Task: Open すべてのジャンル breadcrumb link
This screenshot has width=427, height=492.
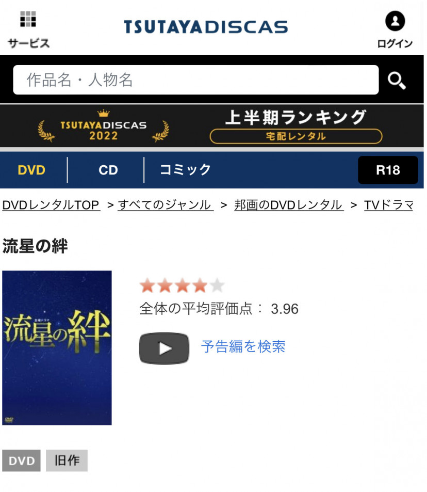Action: 166,205
